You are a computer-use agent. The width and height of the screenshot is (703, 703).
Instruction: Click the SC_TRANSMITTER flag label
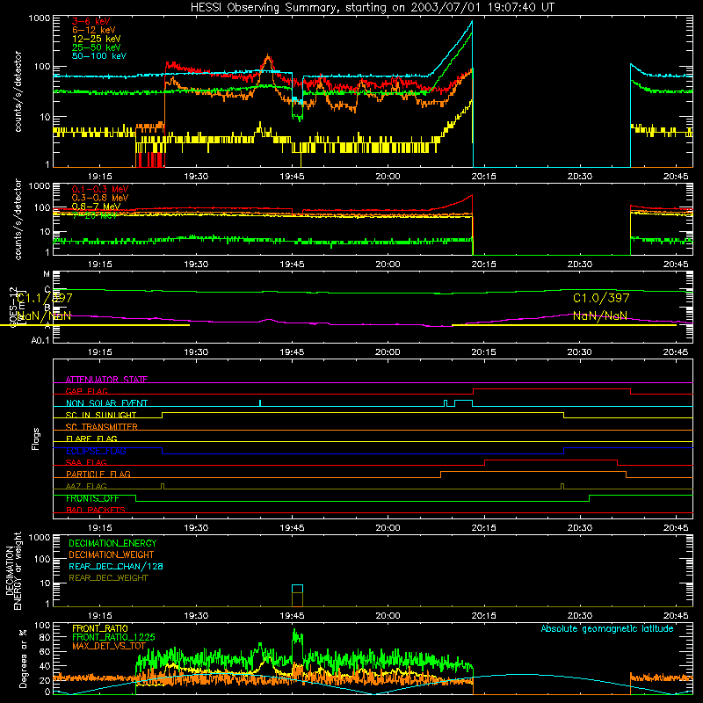[102, 427]
